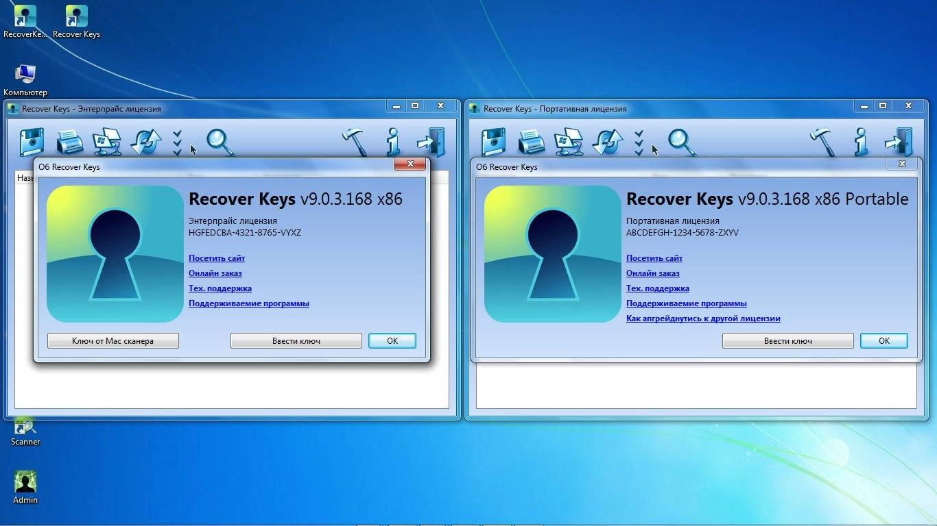Screen dimensions: 937x526
Task: Select the RecoverKe... desktop shortcut
Action: pyautogui.click(x=25, y=21)
